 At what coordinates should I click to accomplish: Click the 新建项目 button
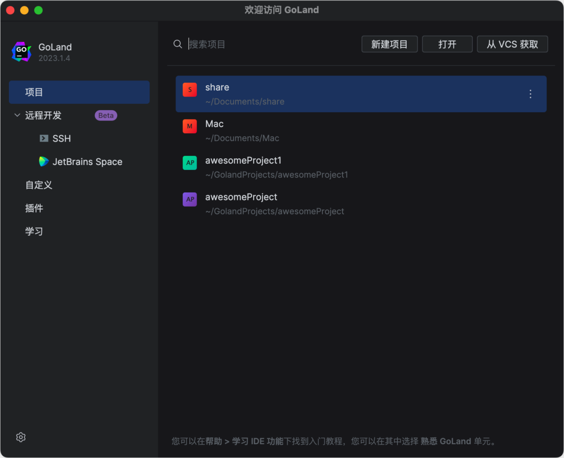pos(389,44)
